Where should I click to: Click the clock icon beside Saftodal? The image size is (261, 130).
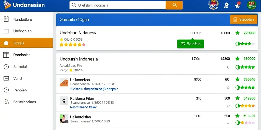point(6,67)
